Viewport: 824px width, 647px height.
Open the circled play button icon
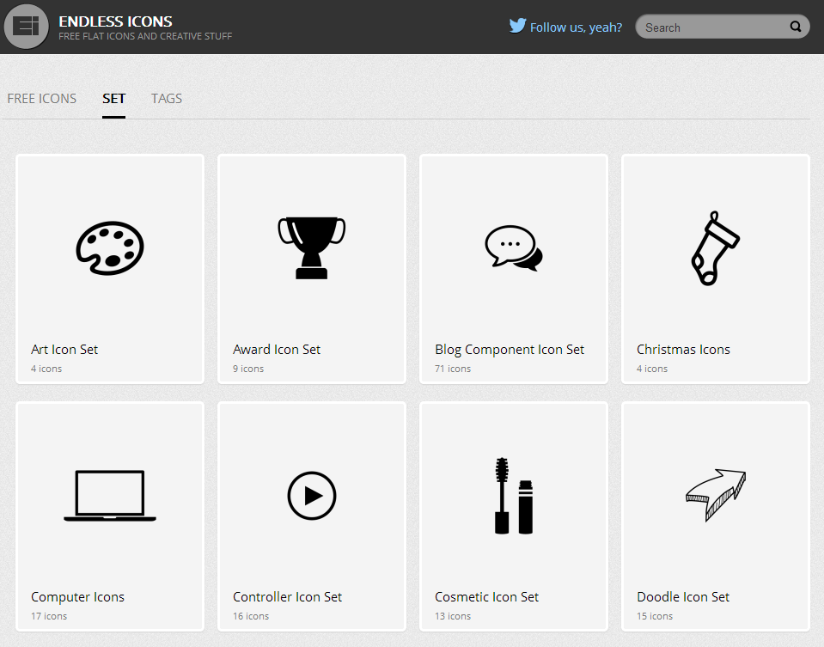[x=312, y=496]
